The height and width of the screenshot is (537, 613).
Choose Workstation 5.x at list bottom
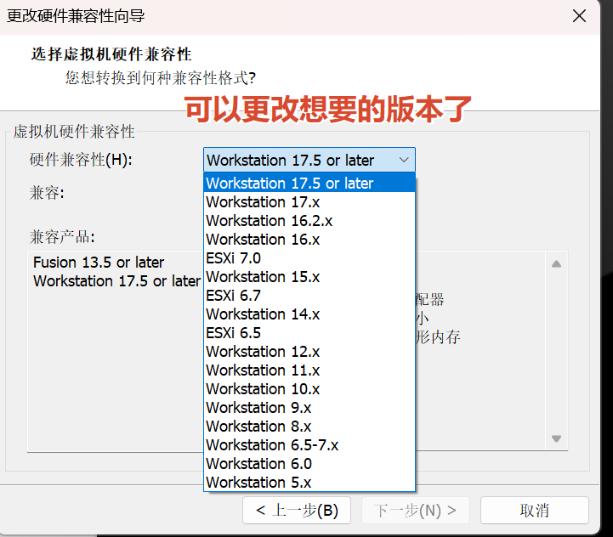[309, 483]
